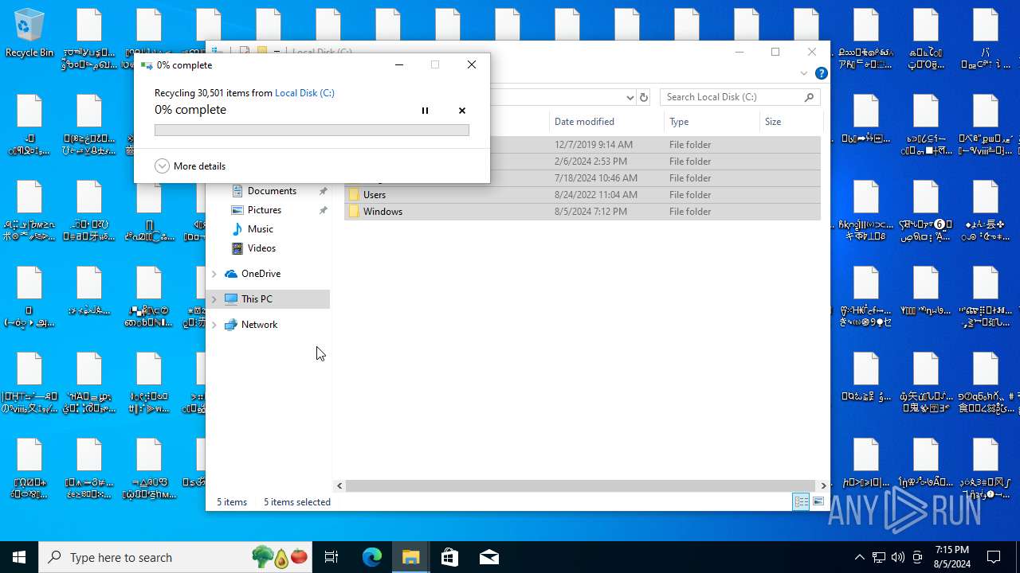The width and height of the screenshot is (1020, 573).
Task: Click the Music note icon
Action: pyautogui.click(x=237, y=229)
